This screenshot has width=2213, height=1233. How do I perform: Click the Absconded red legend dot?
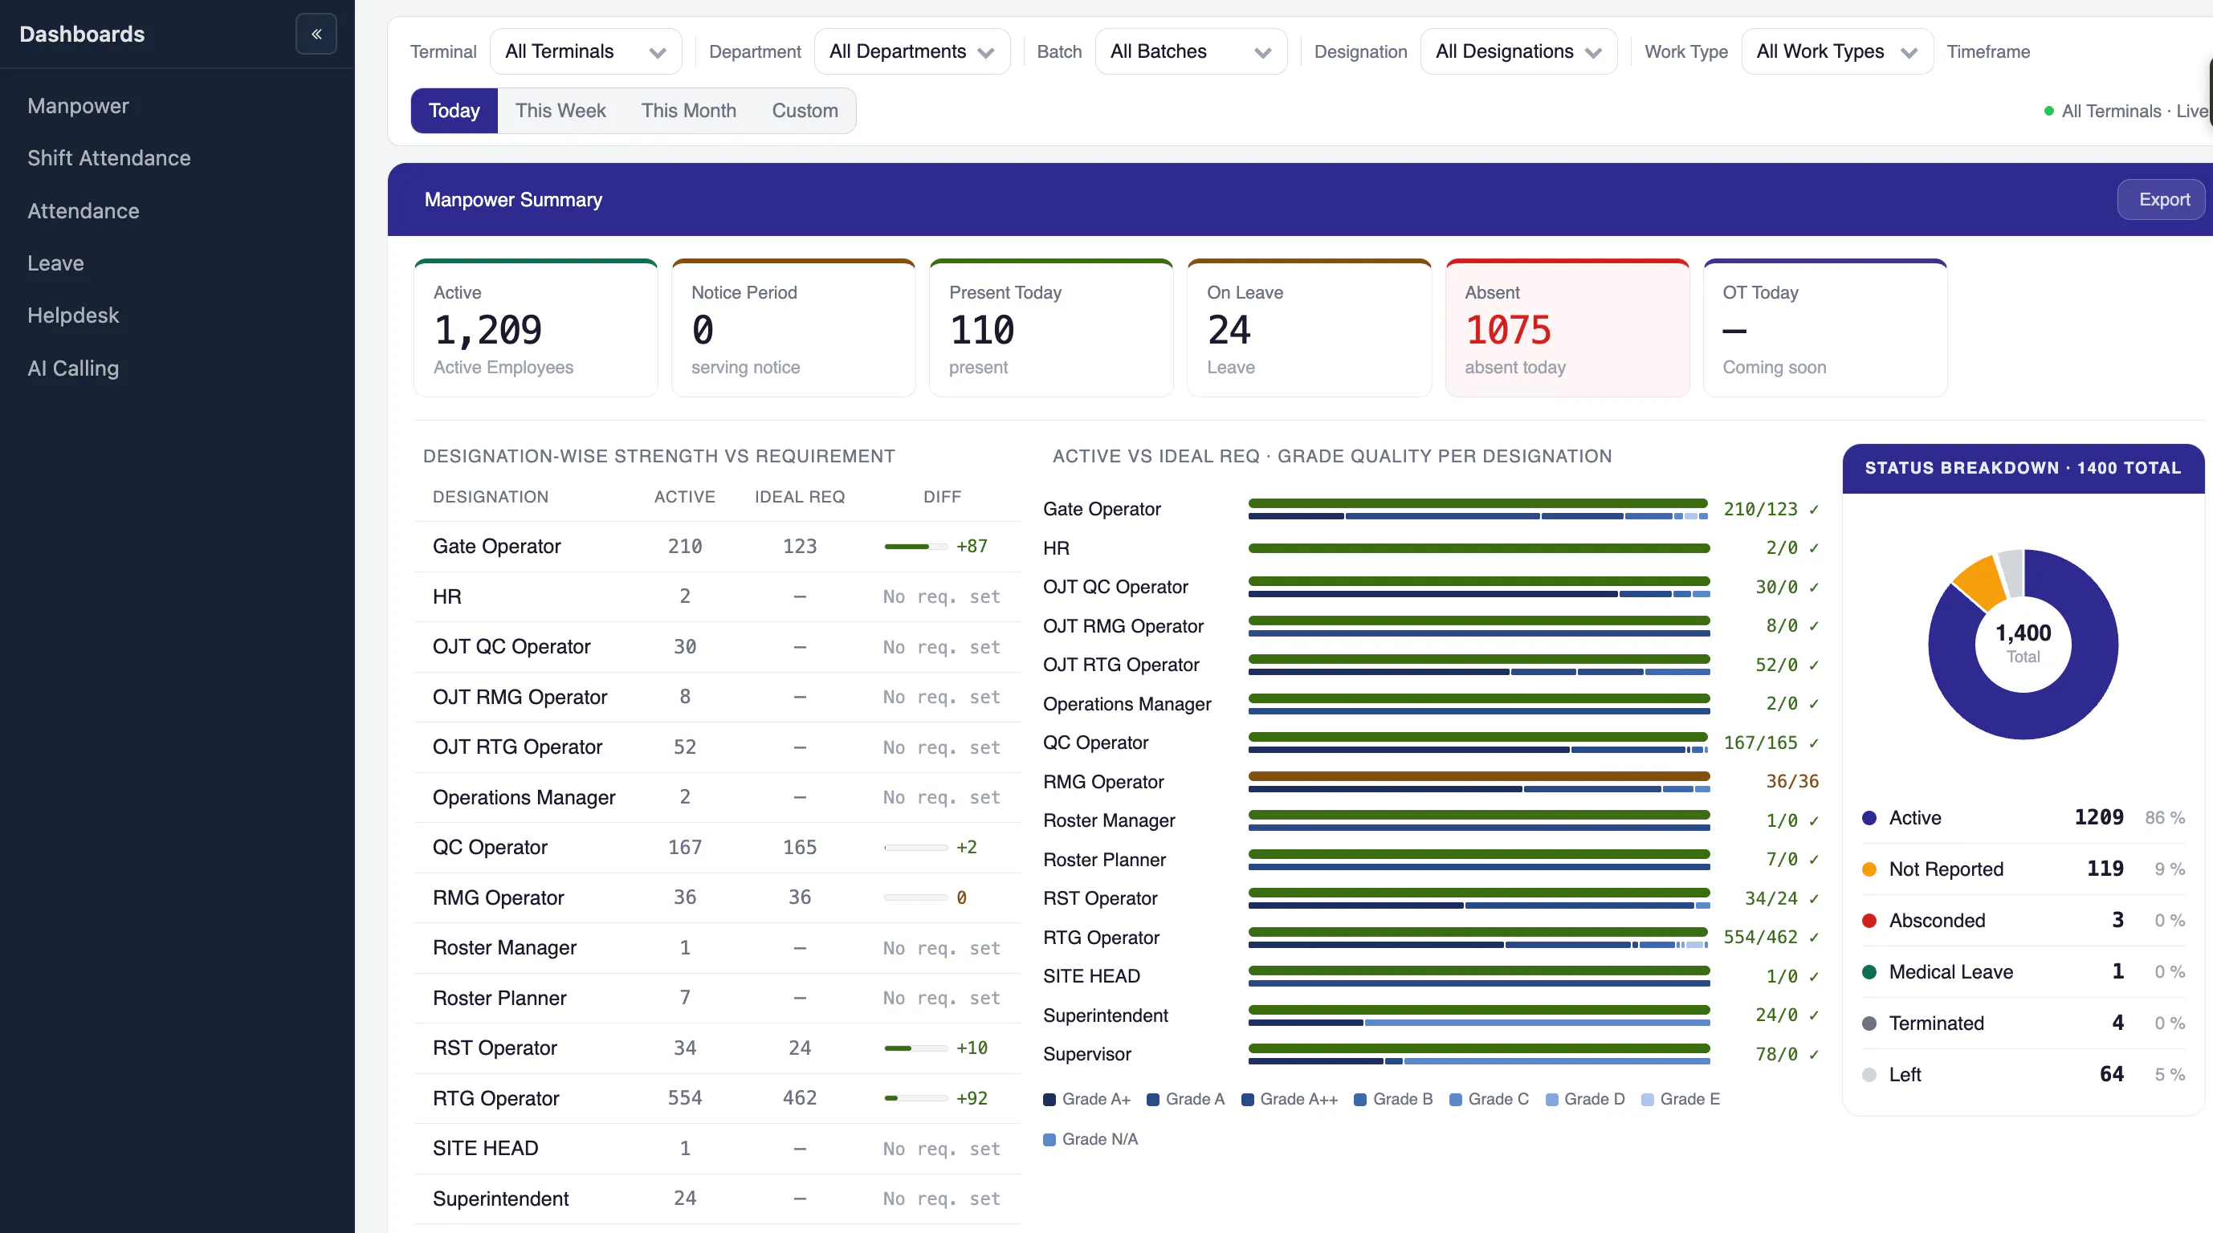1869,922
